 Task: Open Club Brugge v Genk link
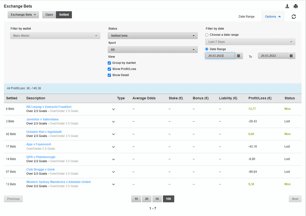click(x=41, y=169)
